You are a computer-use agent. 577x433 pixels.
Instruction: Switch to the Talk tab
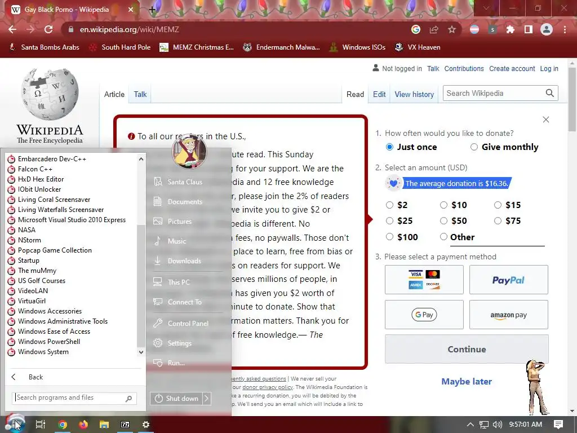pyautogui.click(x=140, y=94)
